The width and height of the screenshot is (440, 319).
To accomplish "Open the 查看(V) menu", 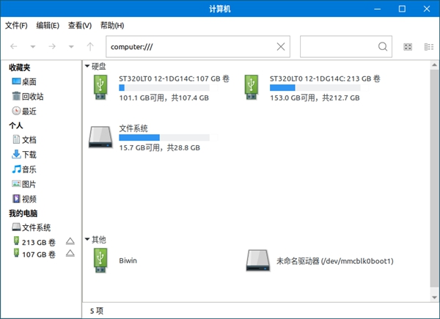I will 80,26.
